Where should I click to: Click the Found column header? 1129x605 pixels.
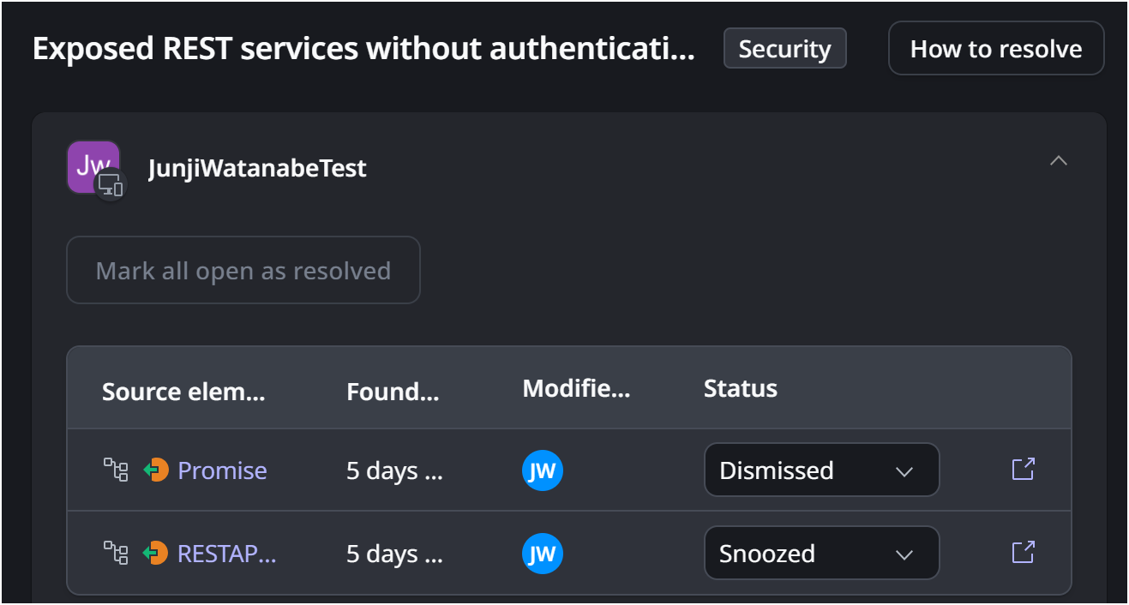coord(393,392)
